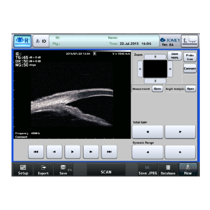Click the 2015/07/23 scan timestamp
The width and height of the screenshot is (210, 210).
(x=78, y=54)
